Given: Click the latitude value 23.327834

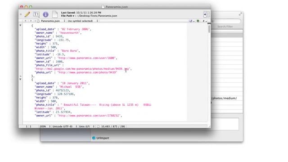Looking at the screenshot, I should (x=63, y=112).
